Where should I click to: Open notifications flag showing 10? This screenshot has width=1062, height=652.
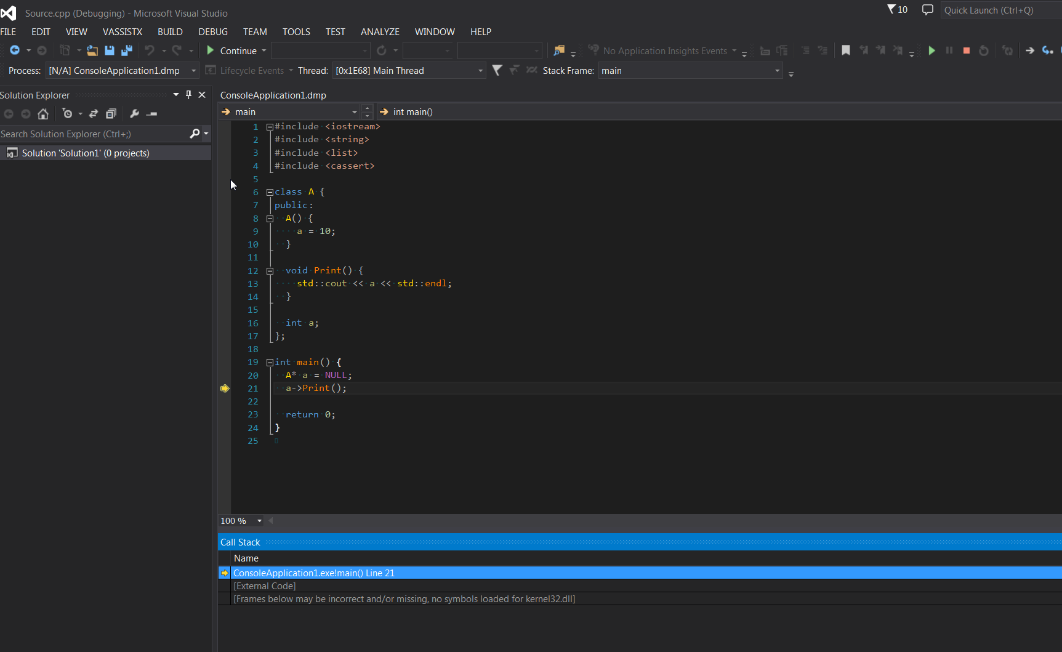pyautogui.click(x=898, y=9)
